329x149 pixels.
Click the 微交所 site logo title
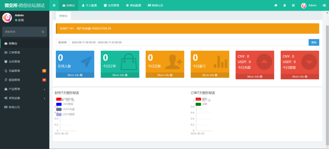(x=24, y=5)
